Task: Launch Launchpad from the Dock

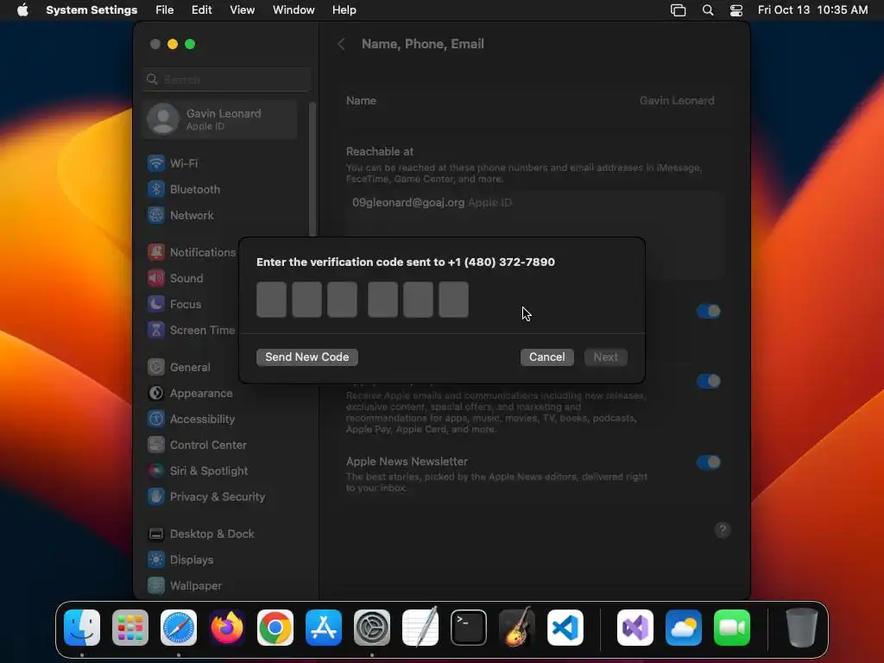Action: (x=130, y=628)
